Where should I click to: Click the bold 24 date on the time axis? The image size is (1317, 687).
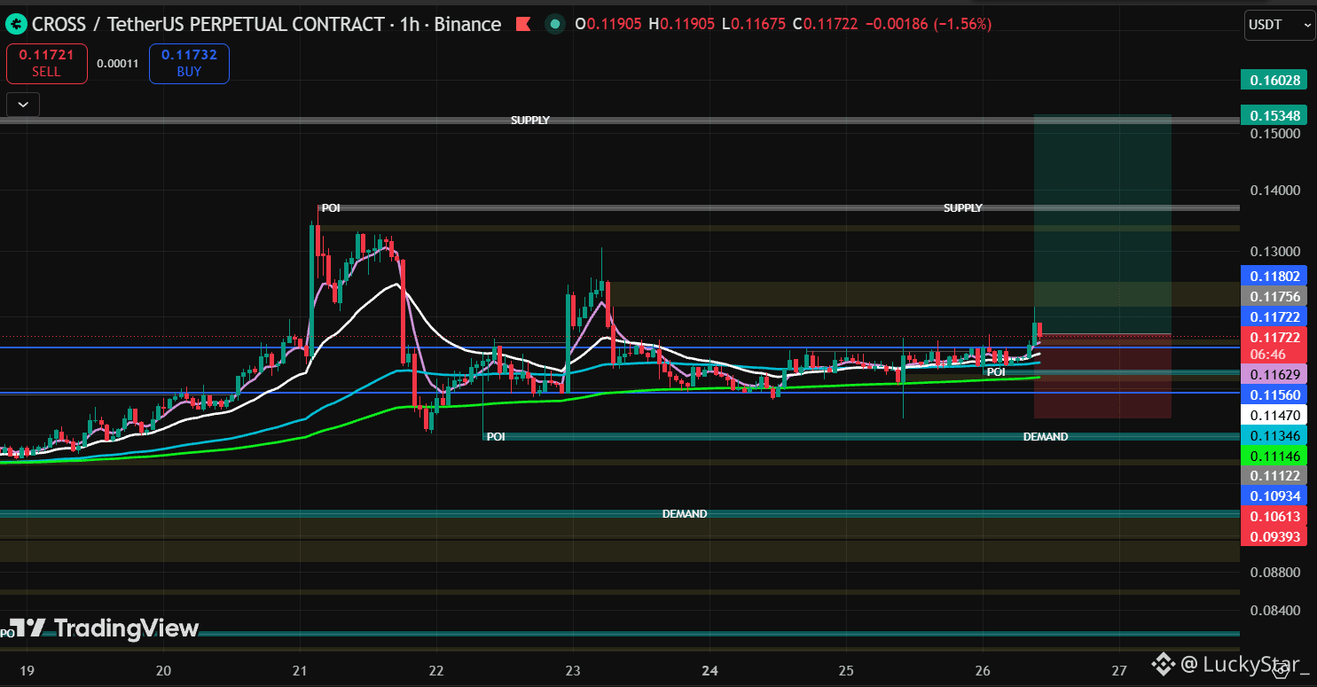tap(709, 669)
